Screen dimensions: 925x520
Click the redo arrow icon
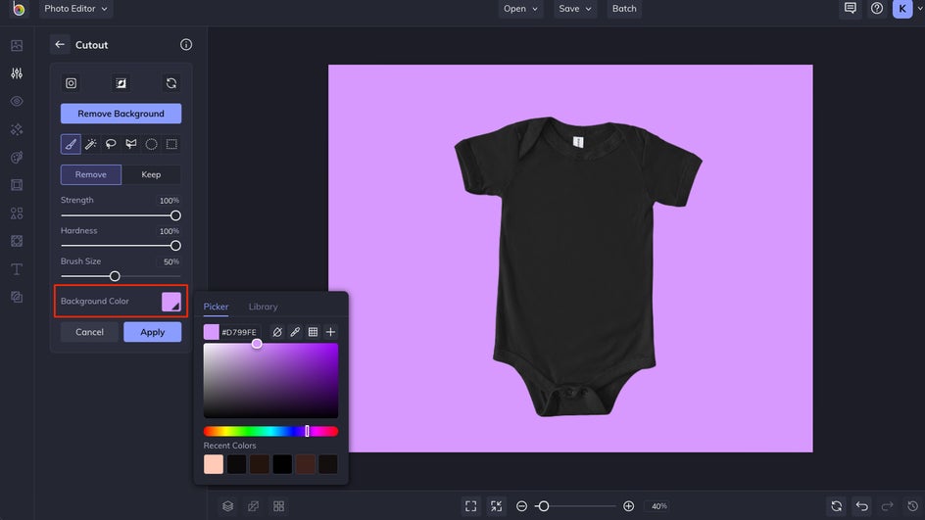[x=887, y=506]
